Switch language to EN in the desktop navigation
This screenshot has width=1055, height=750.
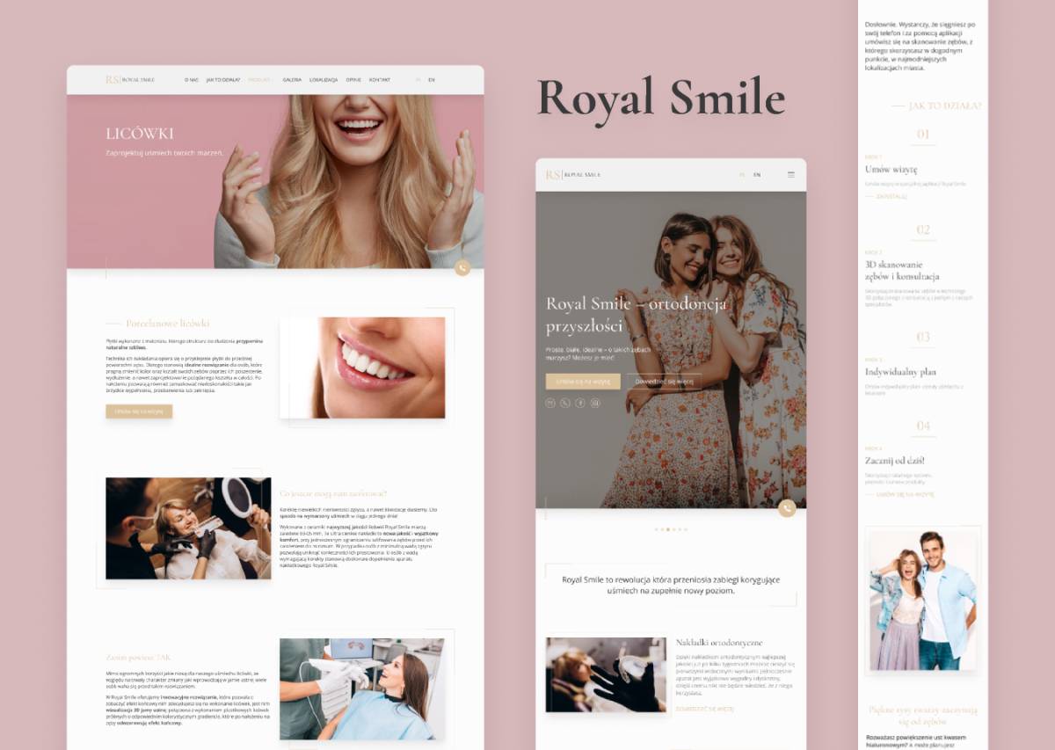click(431, 79)
